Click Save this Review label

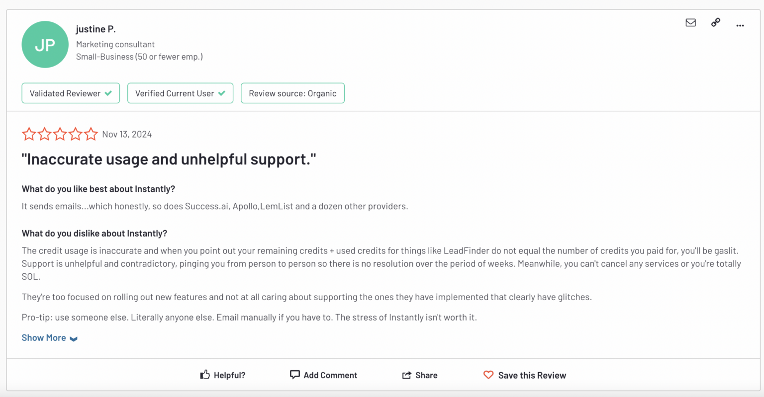click(x=532, y=375)
